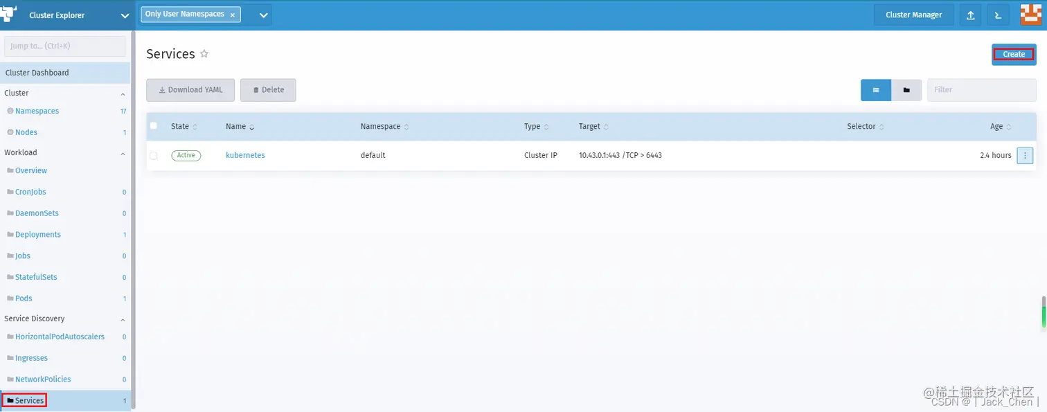The height and width of the screenshot is (412, 1047).
Task: Click the Rancher cow logo icon
Action: [8, 15]
